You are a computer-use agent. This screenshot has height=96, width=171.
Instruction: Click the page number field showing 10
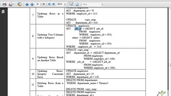[37, 4]
